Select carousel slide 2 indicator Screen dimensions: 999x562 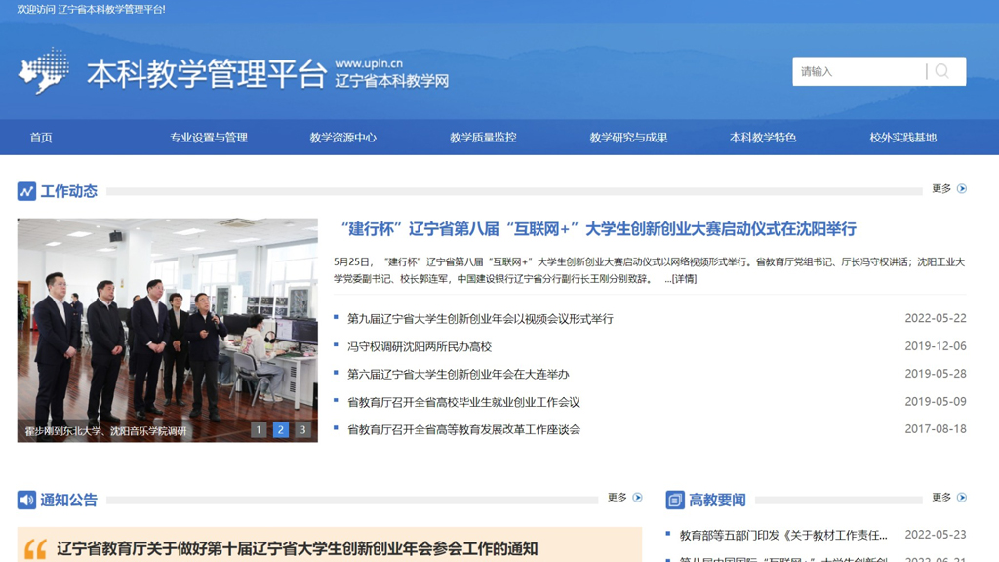coord(281,429)
